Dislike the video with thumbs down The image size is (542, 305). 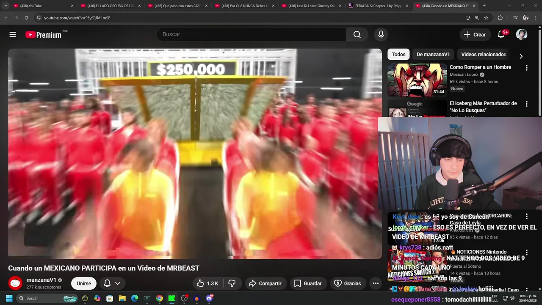232,283
